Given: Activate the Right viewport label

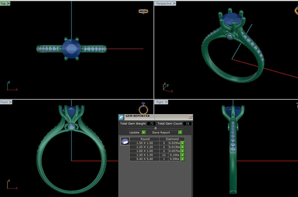Looking at the screenshot, I should [160, 102].
